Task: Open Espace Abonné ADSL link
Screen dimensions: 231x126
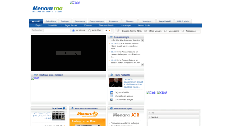Action: coord(132,31)
